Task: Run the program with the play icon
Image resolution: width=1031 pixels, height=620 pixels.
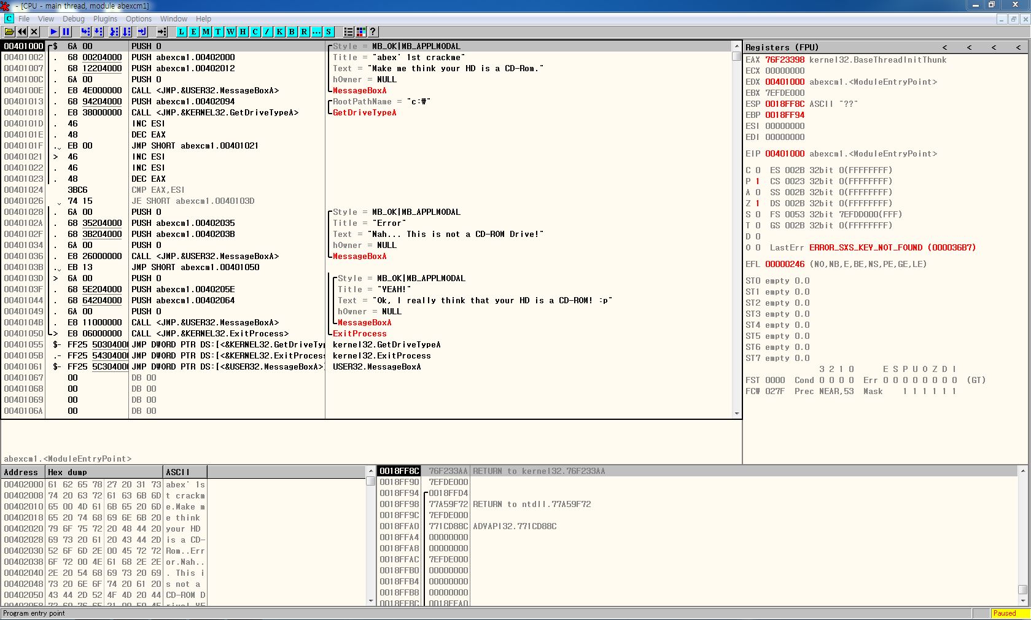Action: pyautogui.click(x=54, y=32)
